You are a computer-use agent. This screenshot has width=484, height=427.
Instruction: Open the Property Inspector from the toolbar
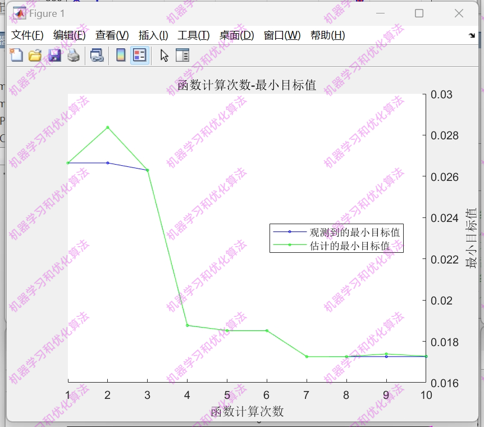[181, 55]
